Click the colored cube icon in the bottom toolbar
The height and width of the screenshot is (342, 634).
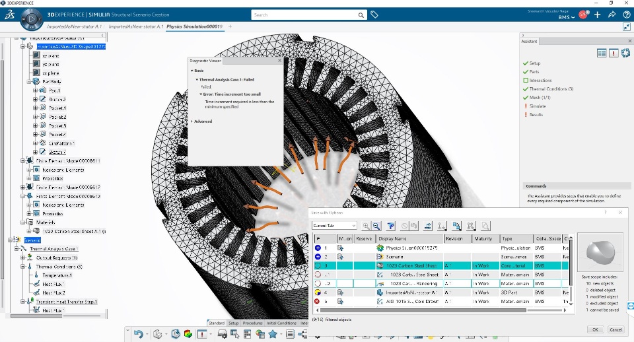point(188,334)
